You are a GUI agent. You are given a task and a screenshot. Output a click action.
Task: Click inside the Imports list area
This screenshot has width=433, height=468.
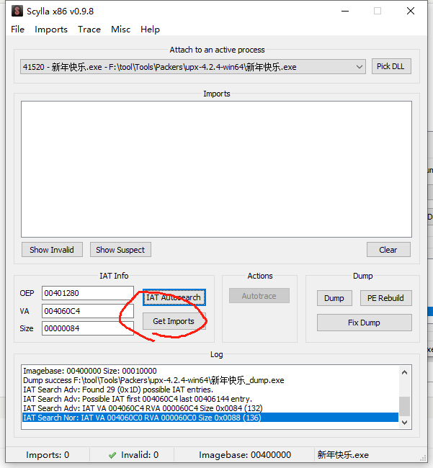[x=216, y=169]
